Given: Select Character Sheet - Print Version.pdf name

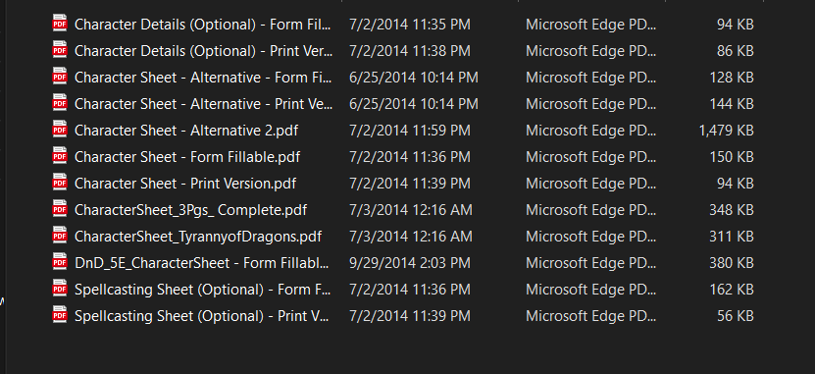Looking at the screenshot, I should 185,184.
